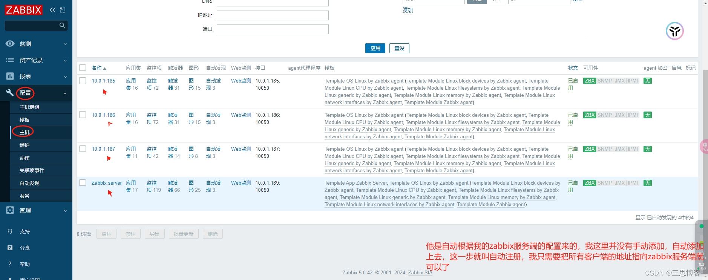Open 动作 under 配置
This screenshot has height=280, width=708.
tap(25, 158)
